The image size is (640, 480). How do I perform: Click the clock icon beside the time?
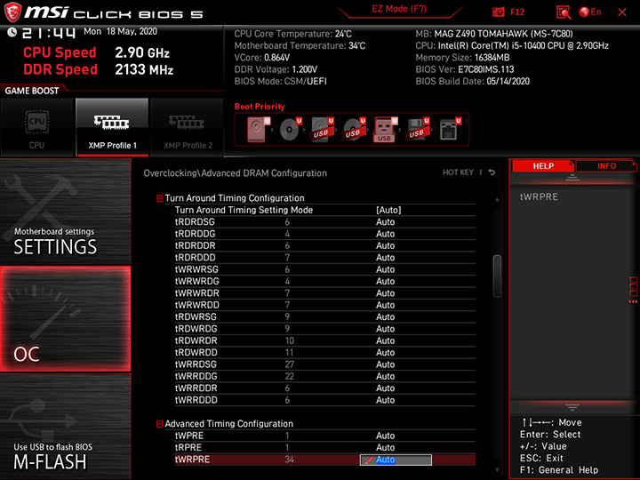click(12, 32)
